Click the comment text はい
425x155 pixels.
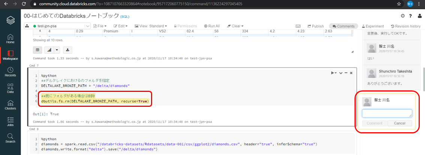(370, 58)
